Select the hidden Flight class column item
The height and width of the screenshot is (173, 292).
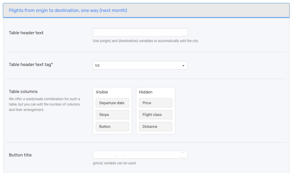[x=156, y=115]
